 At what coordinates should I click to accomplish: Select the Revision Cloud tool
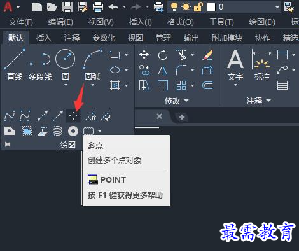pyautogui.click(x=88, y=131)
